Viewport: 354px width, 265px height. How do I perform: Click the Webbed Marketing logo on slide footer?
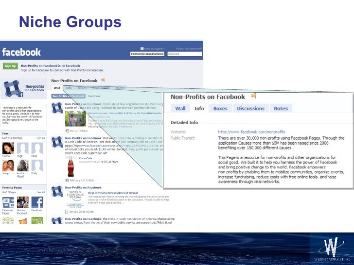pyautogui.click(x=332, y=249)
